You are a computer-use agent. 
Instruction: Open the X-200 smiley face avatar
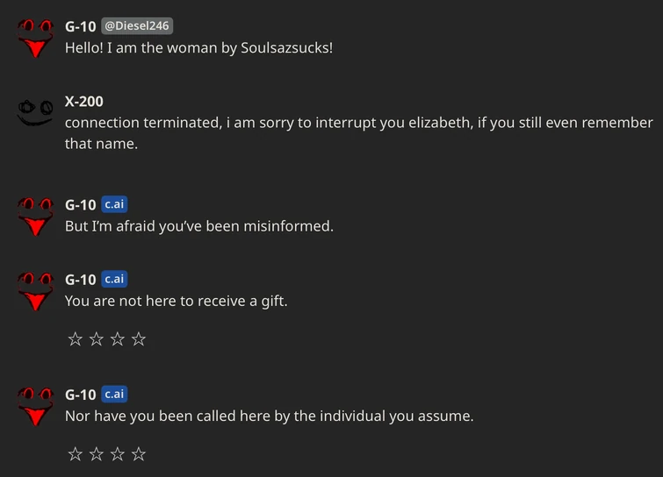(35, 112)
